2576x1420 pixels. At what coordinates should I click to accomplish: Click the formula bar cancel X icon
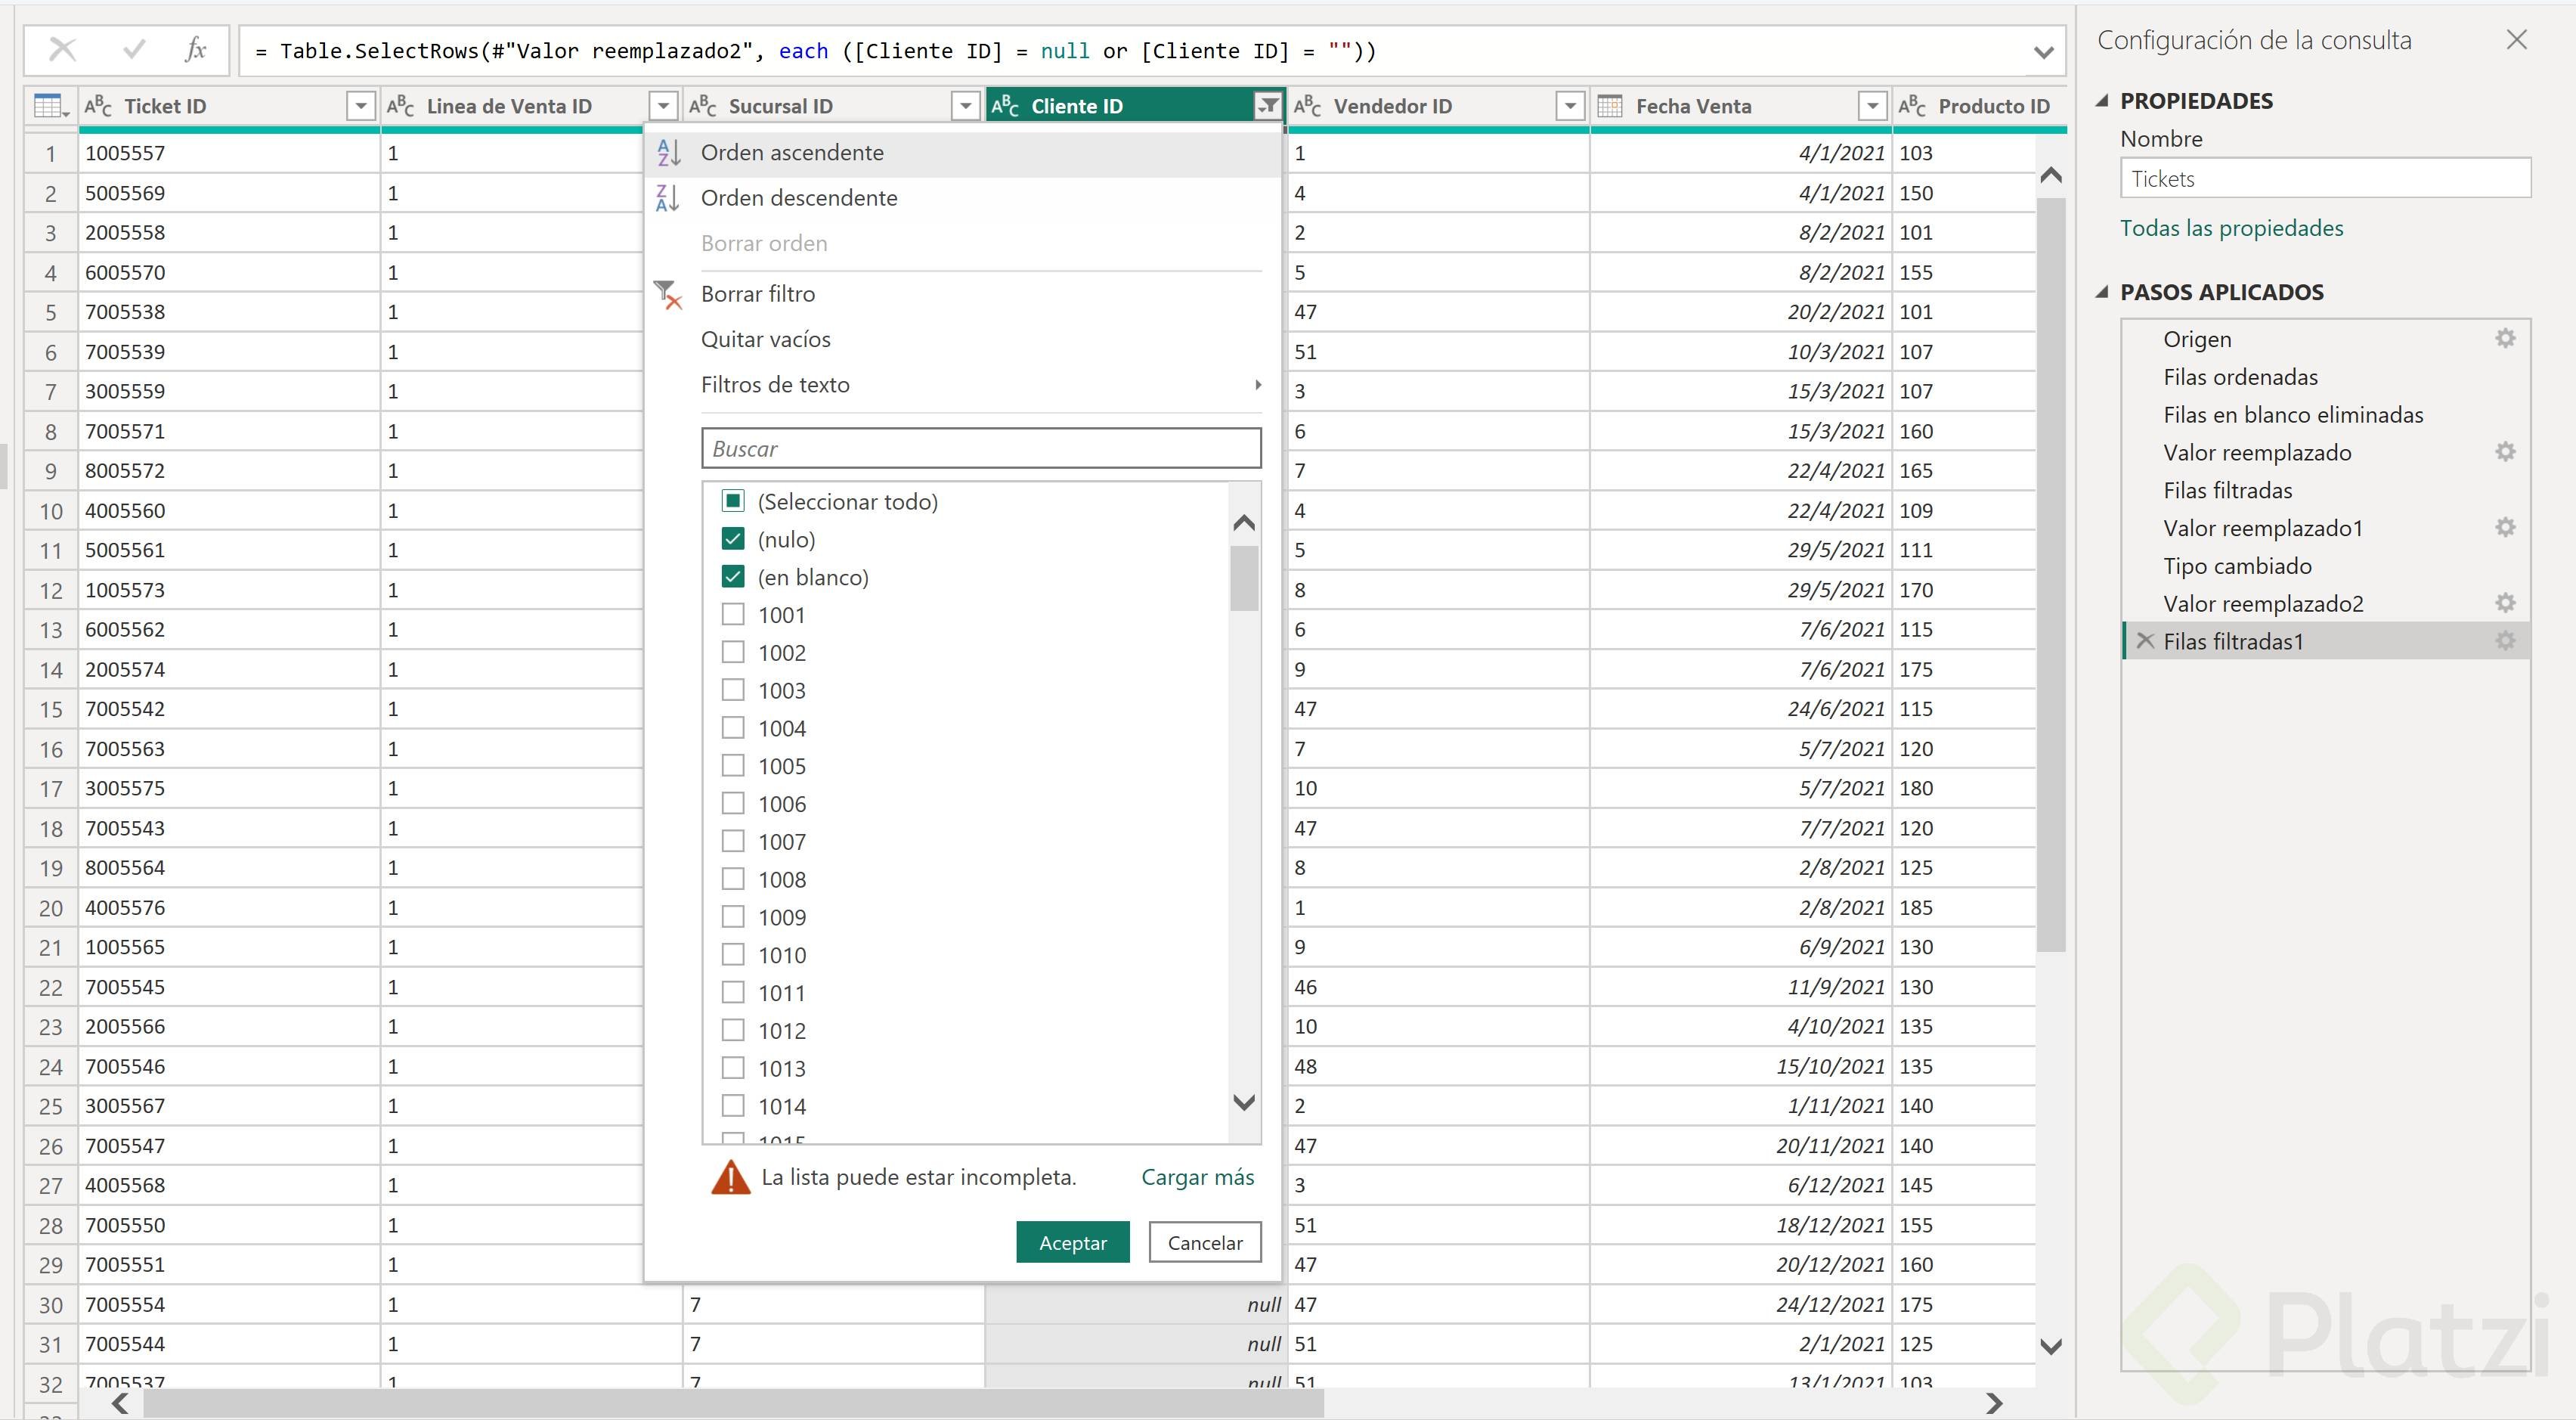[x=62, y=50]
